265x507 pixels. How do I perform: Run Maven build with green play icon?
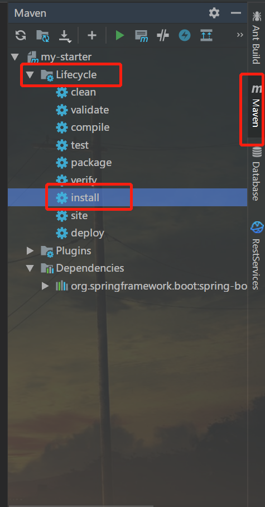click(120, 35)
